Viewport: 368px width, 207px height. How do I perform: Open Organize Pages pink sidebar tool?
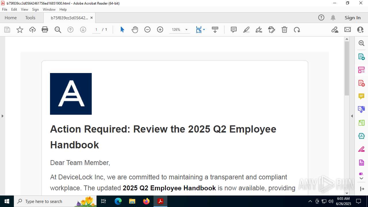pos(361,70)
